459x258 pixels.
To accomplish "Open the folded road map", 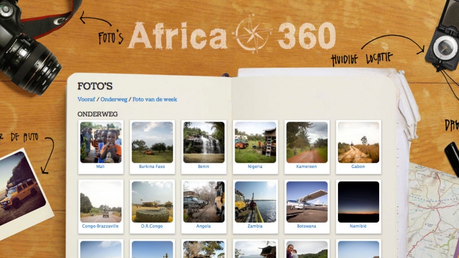I will click(433, 210).
